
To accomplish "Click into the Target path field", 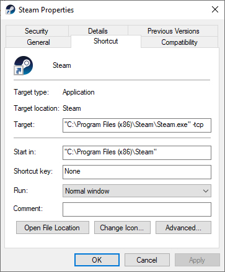I will pyautogui.click(x=137, y=125).
